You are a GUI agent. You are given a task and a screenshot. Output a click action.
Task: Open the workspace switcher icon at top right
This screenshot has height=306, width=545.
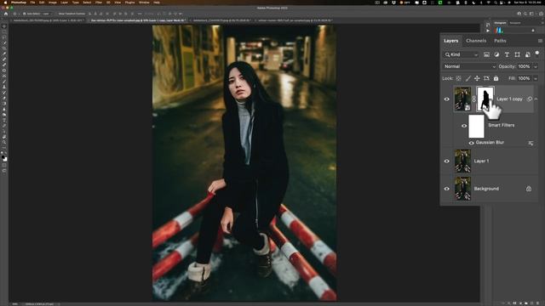(531, 14)
